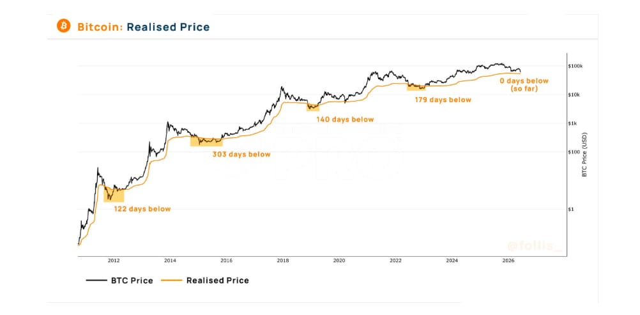Click the black BTC Price legend line
The height and width of the screenshot is (315, 640).
pyautogui.click(x=96, y=280)
